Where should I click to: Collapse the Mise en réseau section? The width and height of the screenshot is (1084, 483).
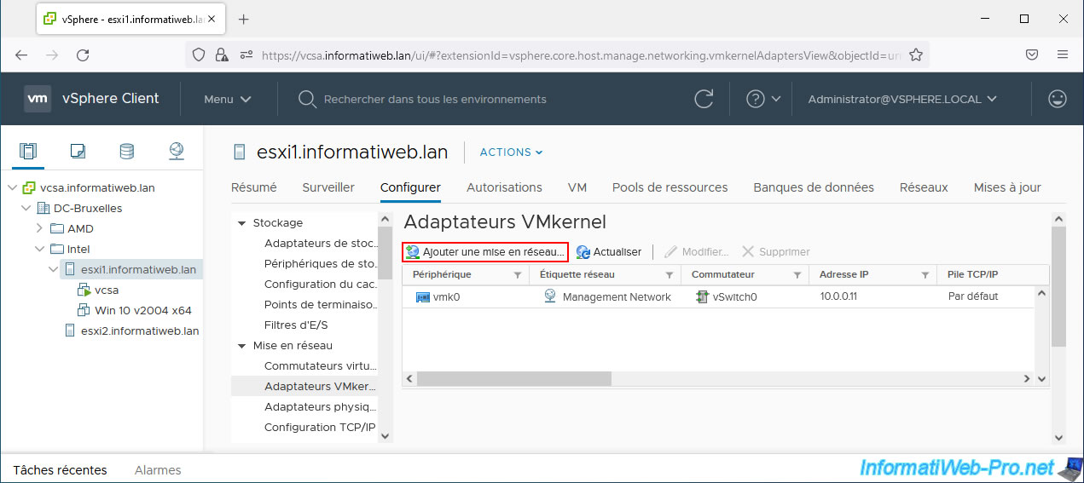pos(241,346)
